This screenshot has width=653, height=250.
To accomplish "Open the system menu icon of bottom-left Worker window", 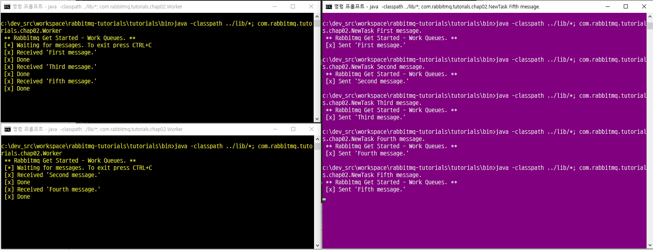I will click(x=7, y=129).
